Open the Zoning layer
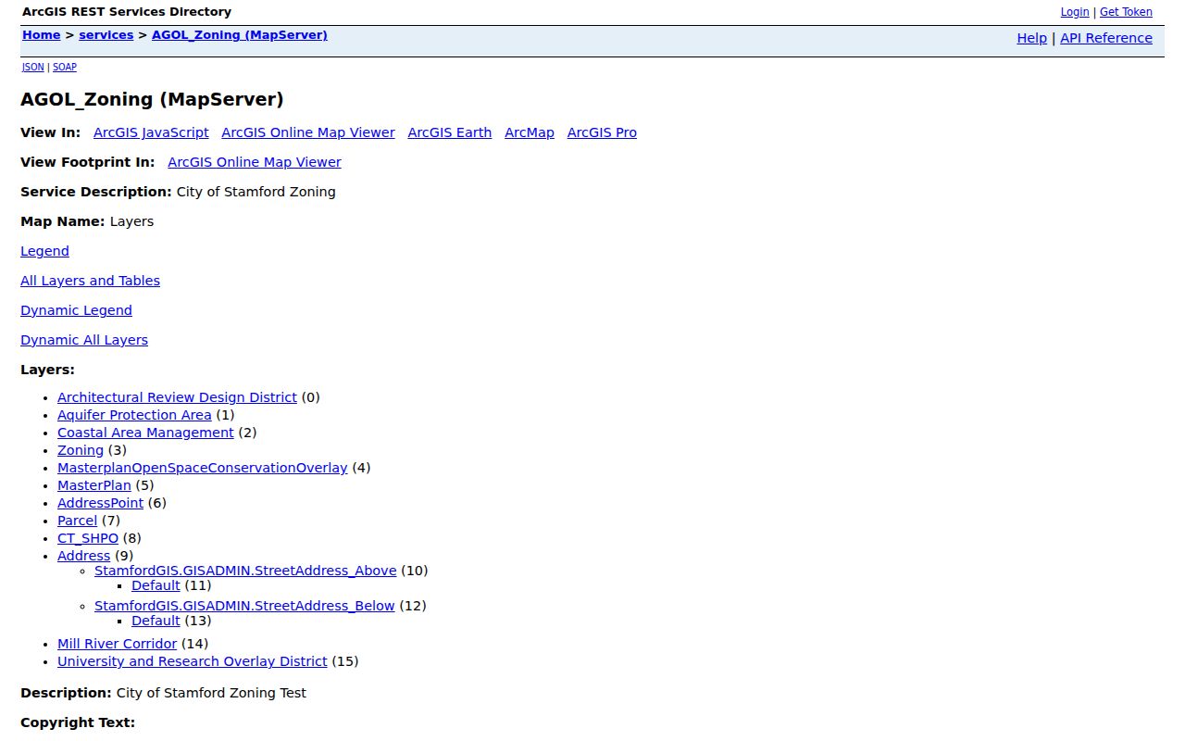The height and width of the screenshot is (741, 1185). click(81, 450)
